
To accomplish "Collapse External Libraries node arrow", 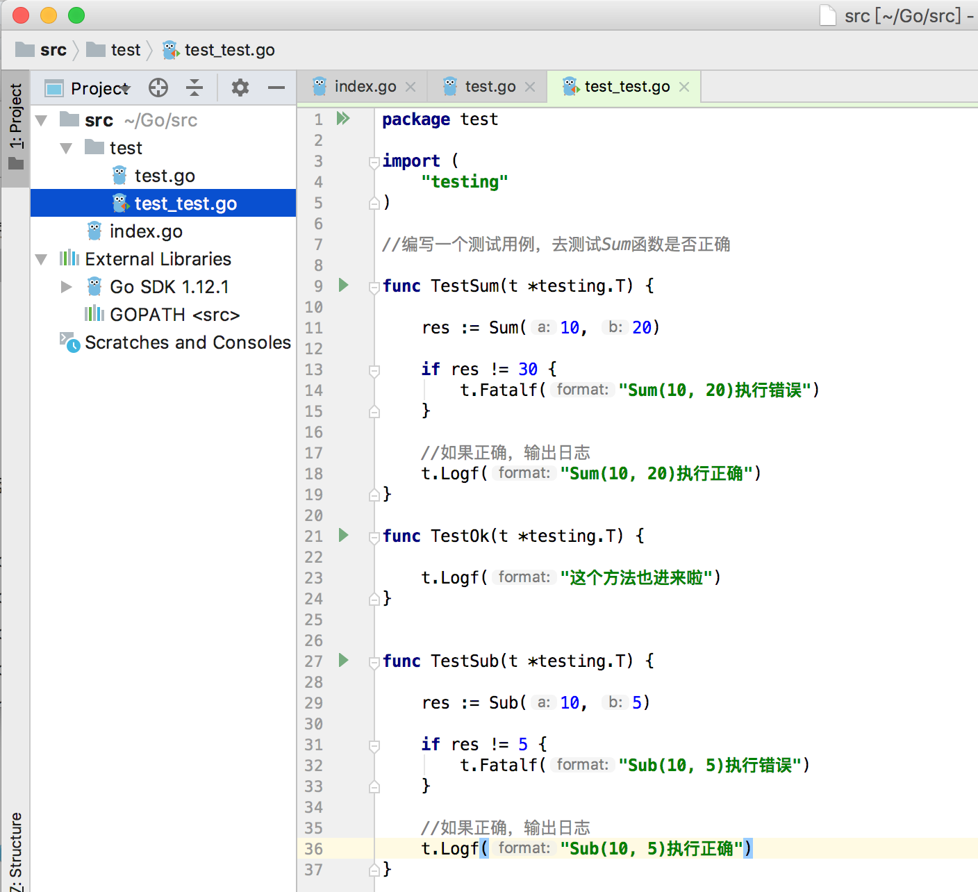I will coord(41,259).
